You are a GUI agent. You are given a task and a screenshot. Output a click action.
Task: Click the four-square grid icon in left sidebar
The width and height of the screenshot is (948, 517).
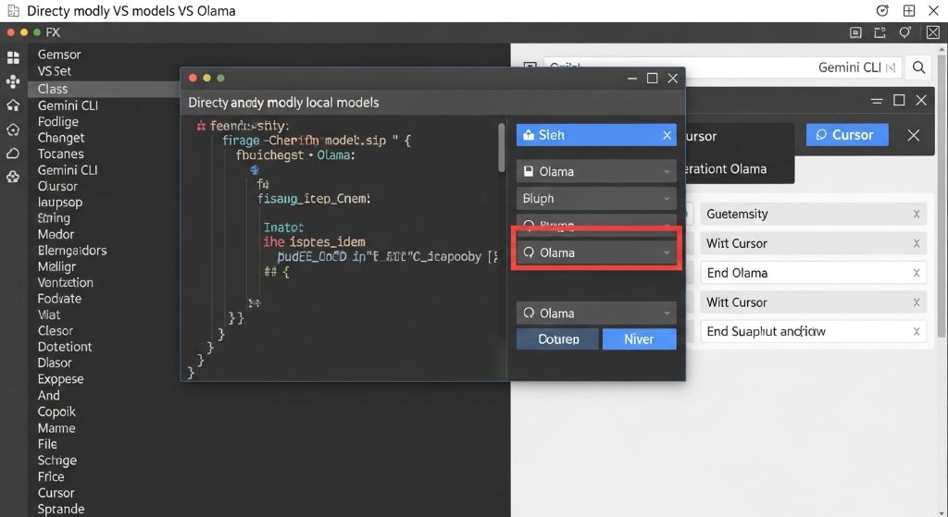[x=13, y=57]
